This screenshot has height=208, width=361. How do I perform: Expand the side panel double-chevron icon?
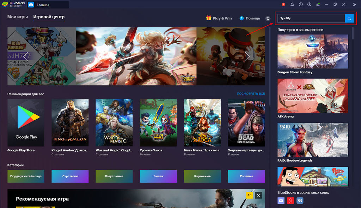(x=354, y=4)
